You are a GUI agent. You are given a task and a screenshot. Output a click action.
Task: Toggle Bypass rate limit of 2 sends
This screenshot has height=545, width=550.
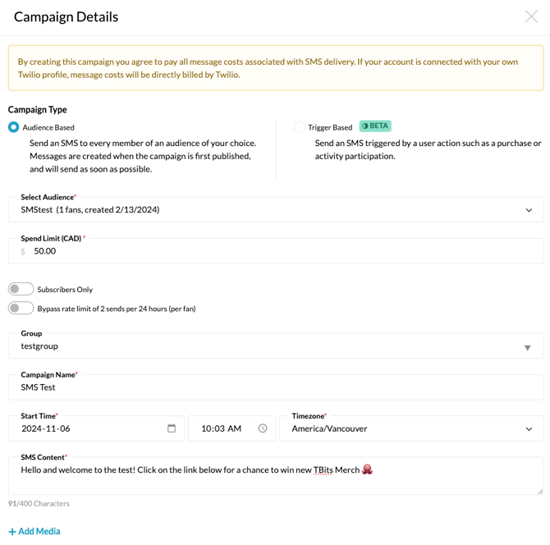pyautogui.click(x=21, y=309)
